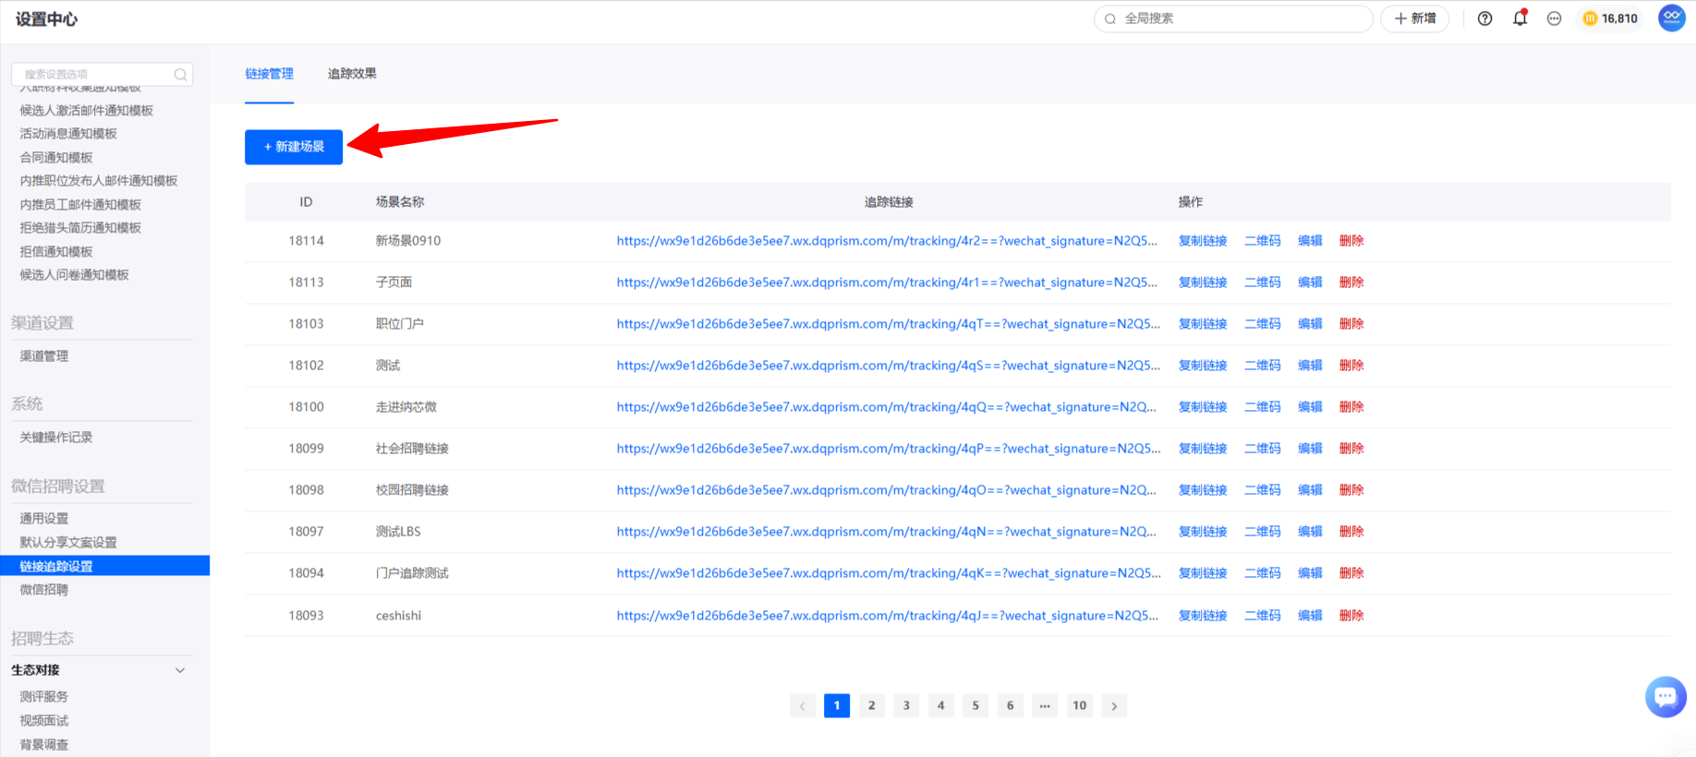Click the 场景名称 column header
The image size is (1696, 757).
coord(400,202)
